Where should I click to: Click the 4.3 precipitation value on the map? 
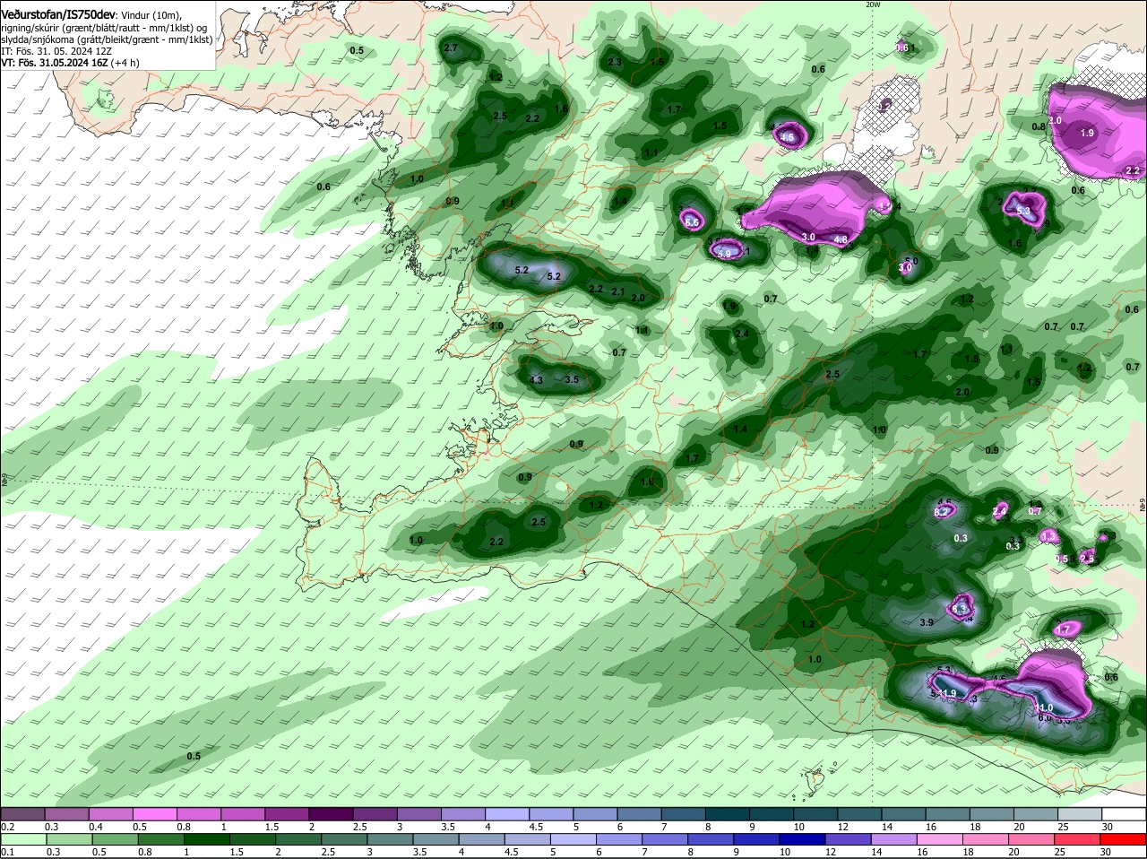pyautogui.click(x=537, y=380)
